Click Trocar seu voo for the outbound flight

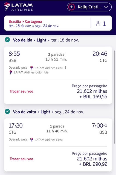tap(21, 91)
